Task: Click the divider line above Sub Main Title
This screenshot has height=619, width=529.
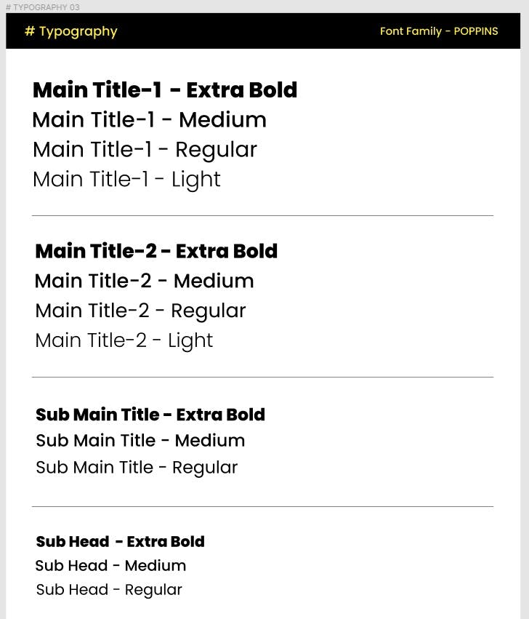Action: pos(263,377)
